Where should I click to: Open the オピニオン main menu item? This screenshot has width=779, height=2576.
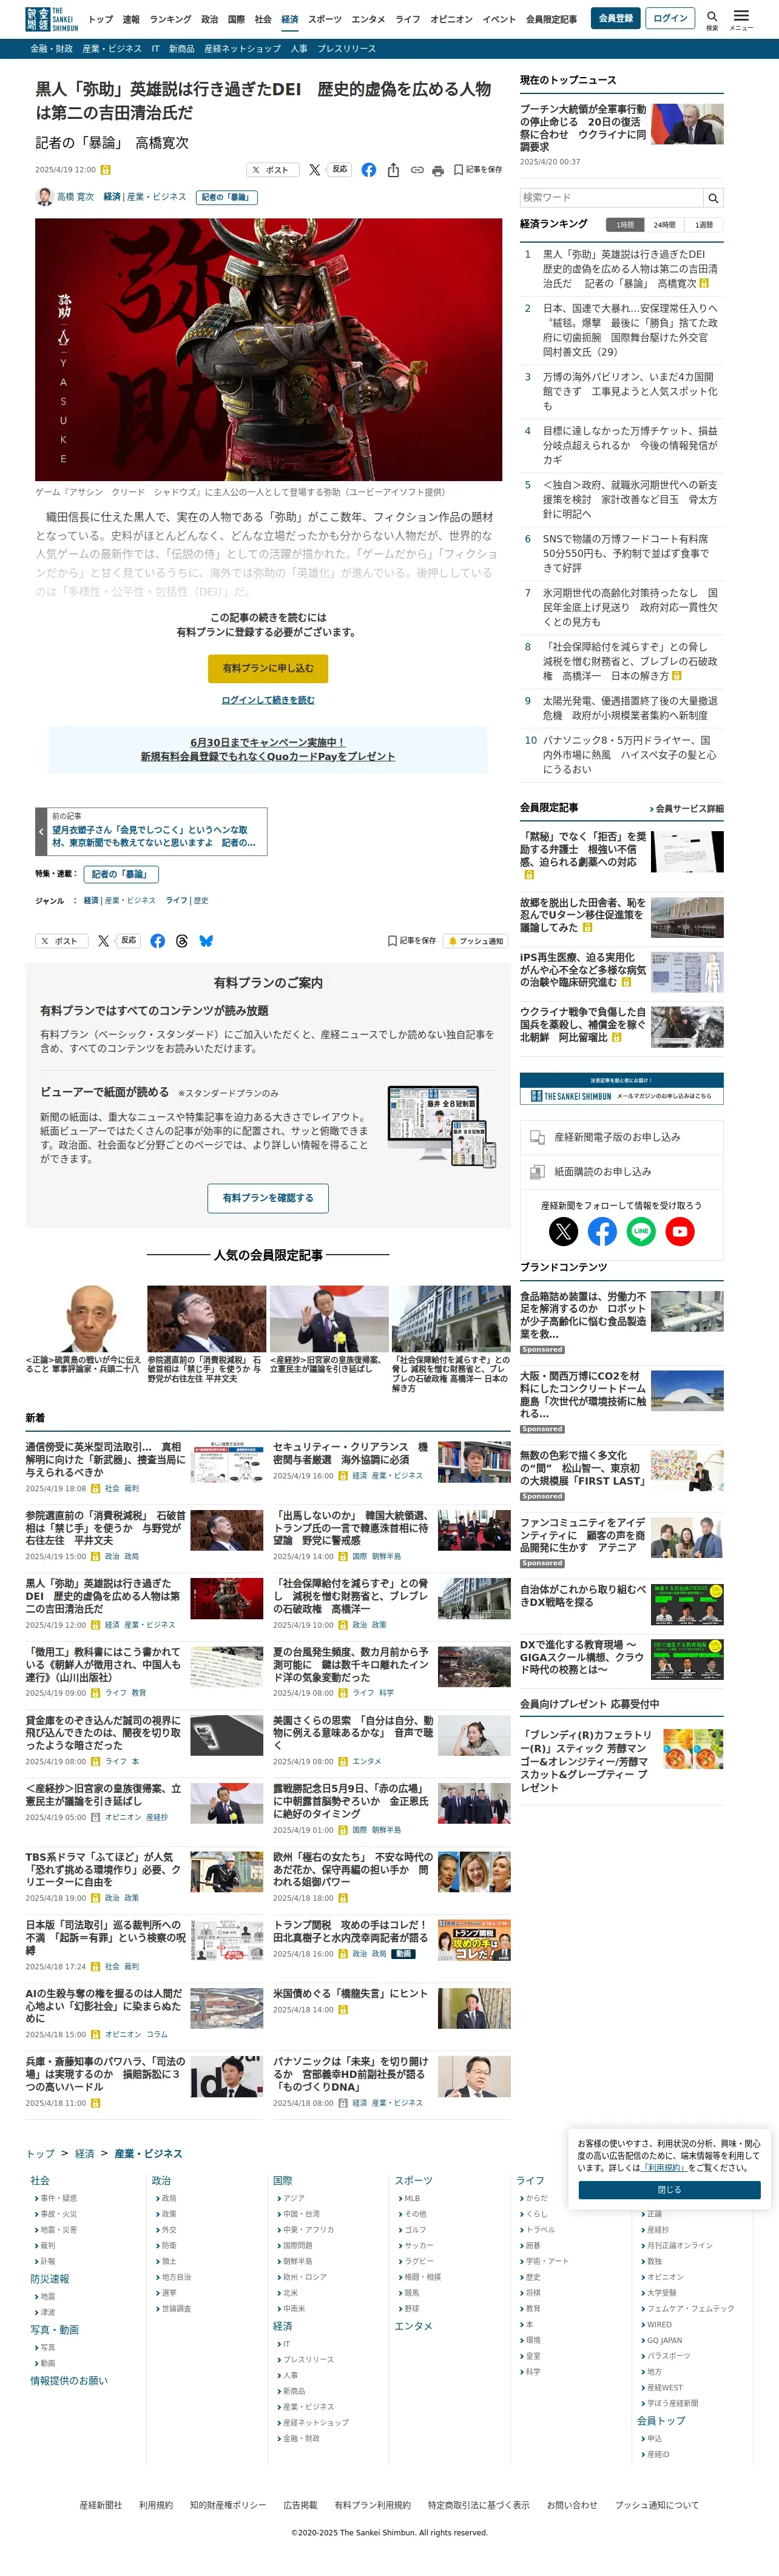click(451, 19)
